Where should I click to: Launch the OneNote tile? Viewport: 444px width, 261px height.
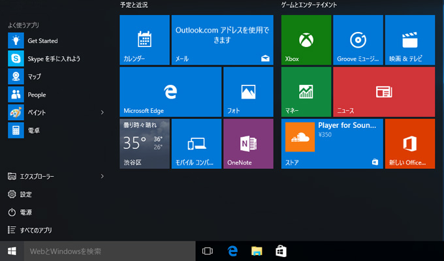point(248,144)
